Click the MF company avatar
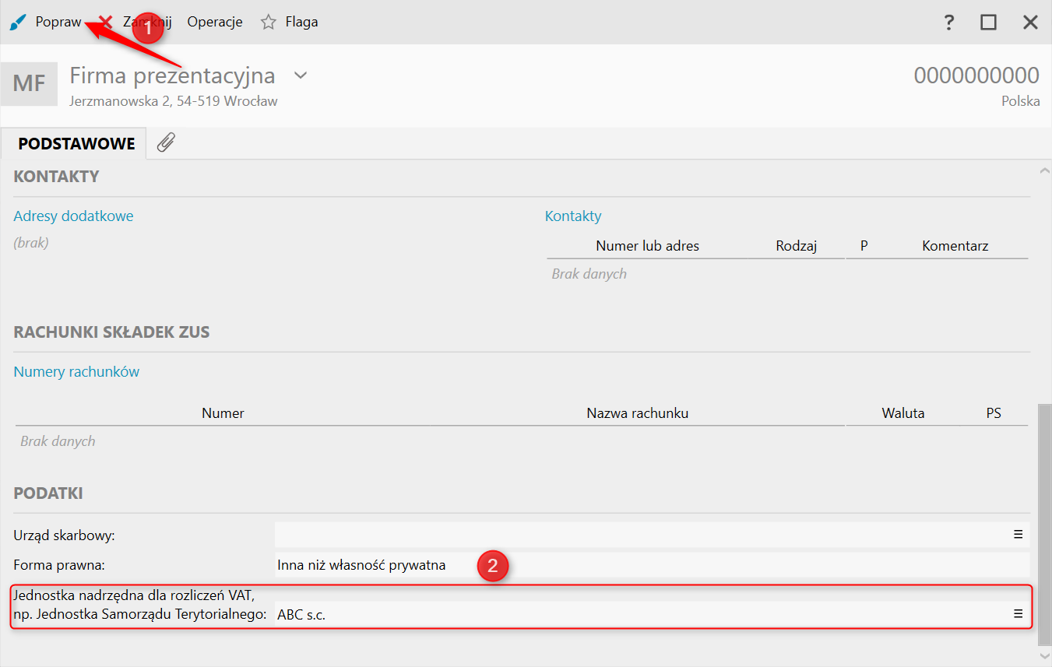1052x667 pixels. pyautogui.click(x=29, y=83)
